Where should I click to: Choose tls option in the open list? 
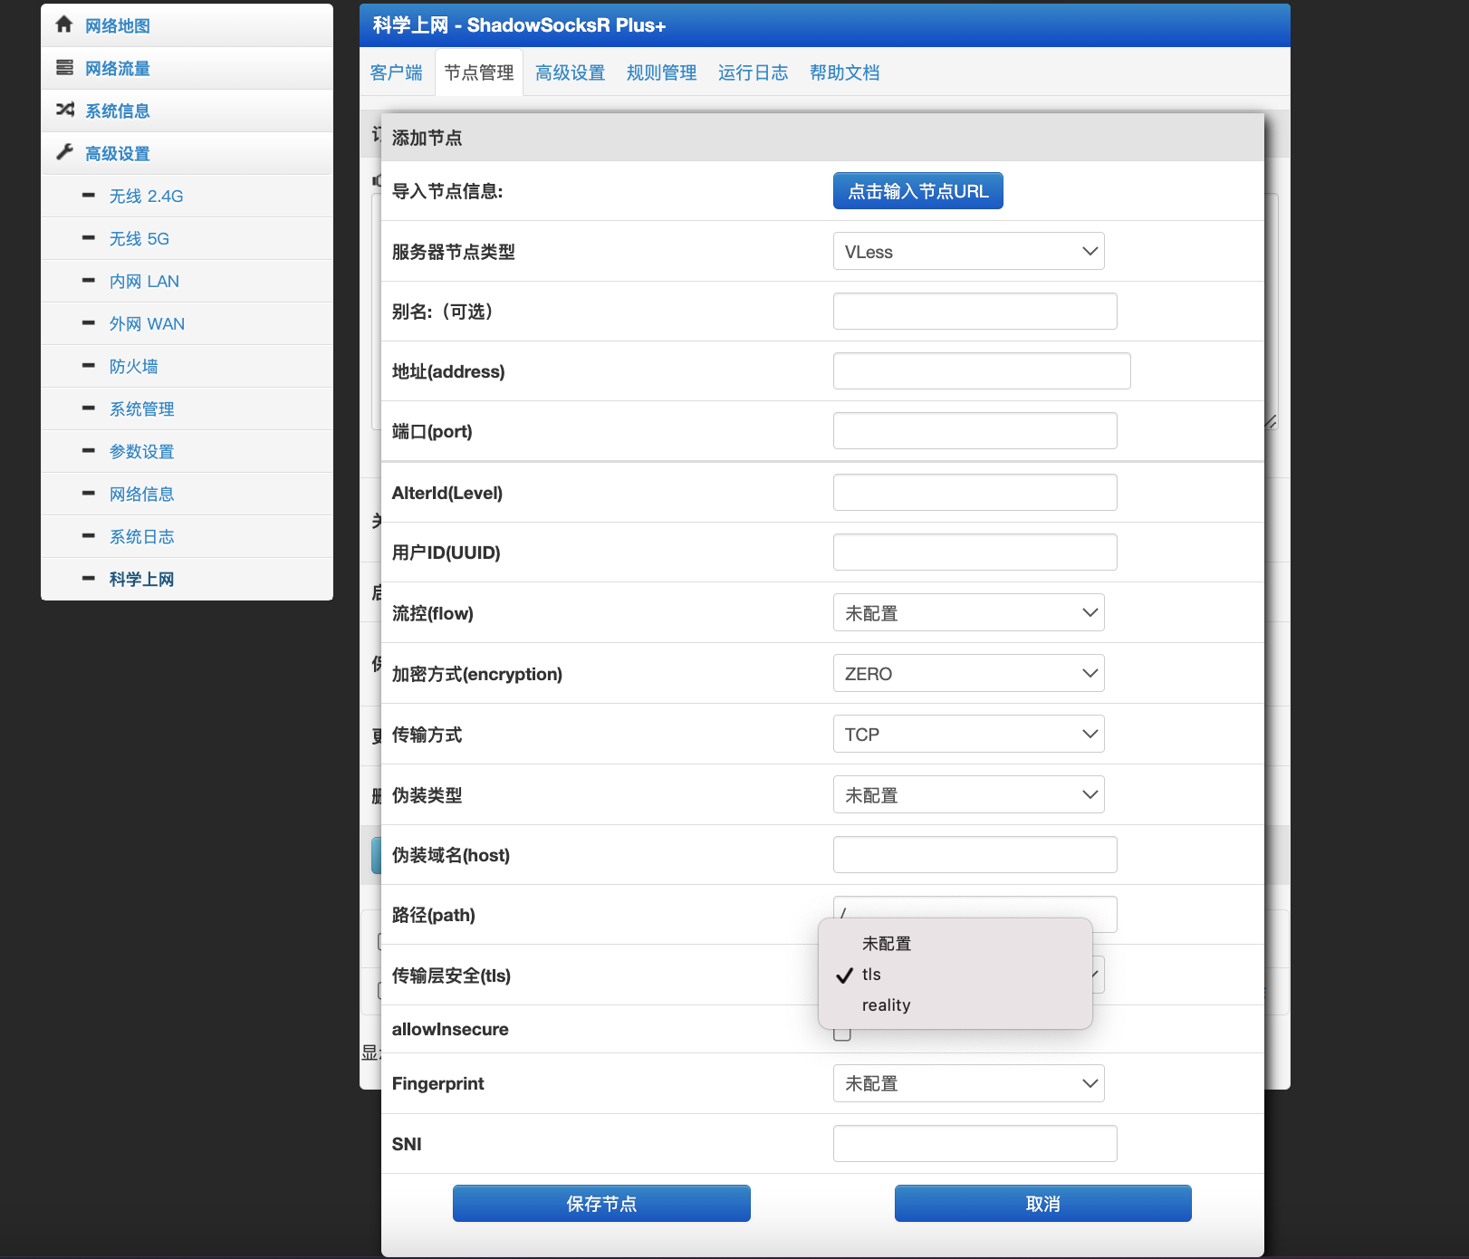point(955,975)
